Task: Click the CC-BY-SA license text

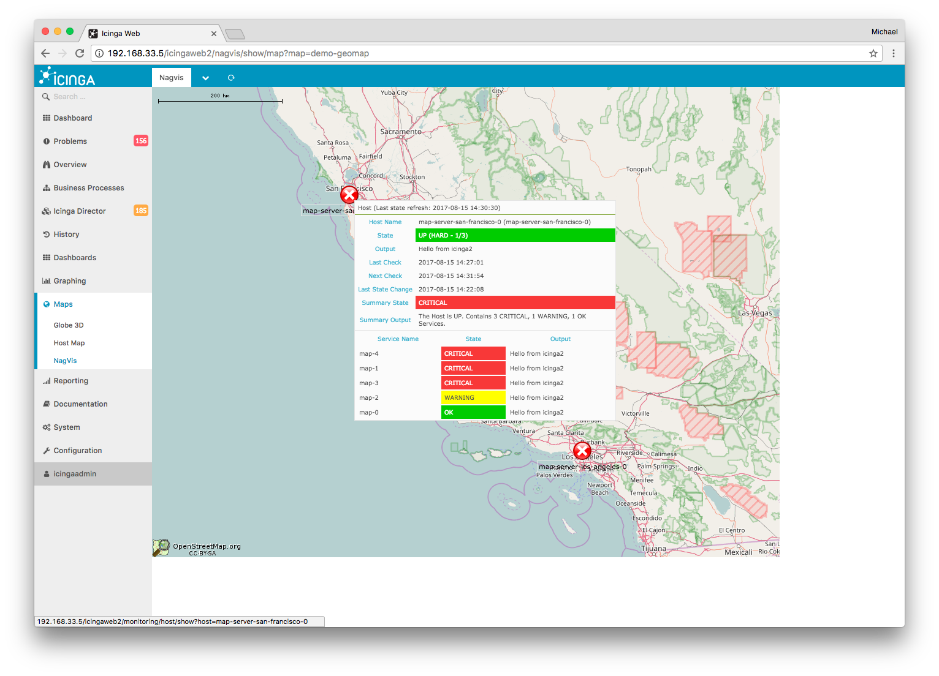Action: (x=202, y=554)
